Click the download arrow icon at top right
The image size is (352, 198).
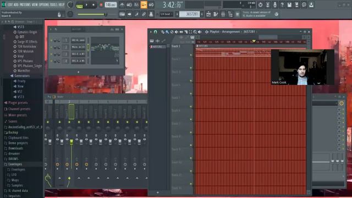click(x=311, y=5)
